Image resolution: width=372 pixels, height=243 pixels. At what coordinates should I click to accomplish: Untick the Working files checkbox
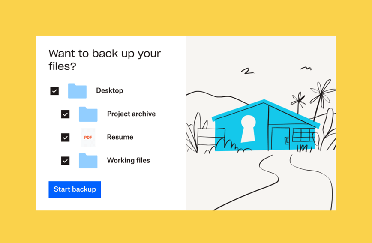(65, 161)
